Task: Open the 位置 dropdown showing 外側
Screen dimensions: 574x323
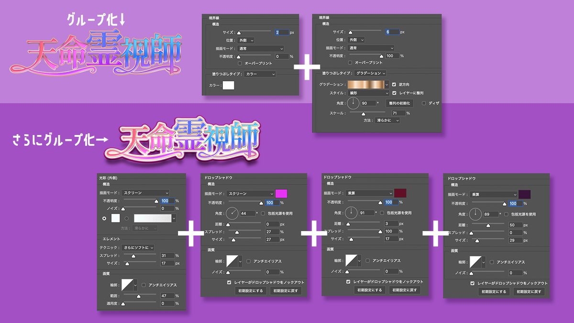Action: 245,41
